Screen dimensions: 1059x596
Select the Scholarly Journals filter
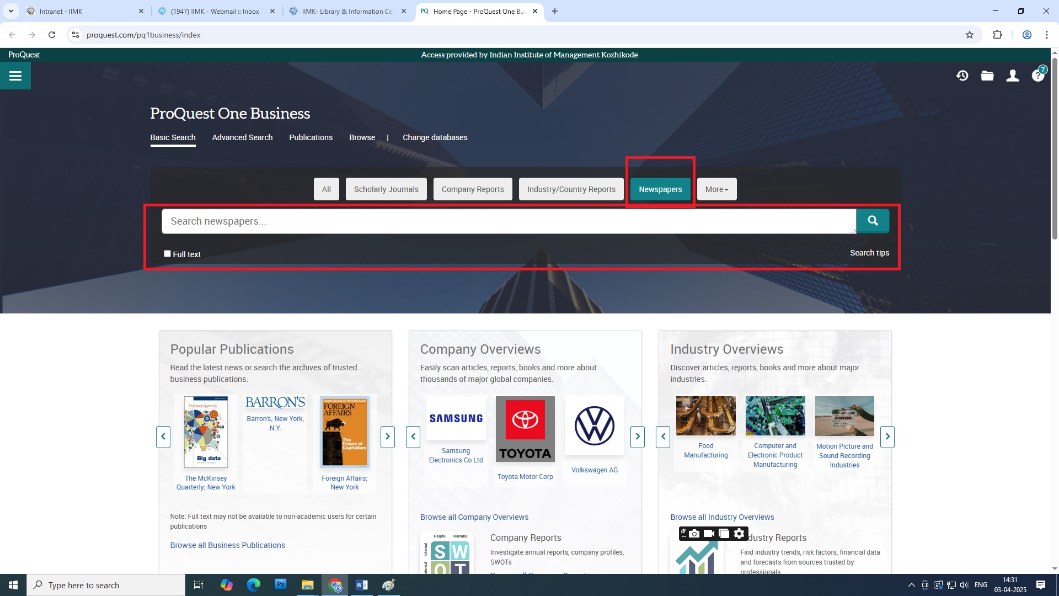click(x=386, y=189)
